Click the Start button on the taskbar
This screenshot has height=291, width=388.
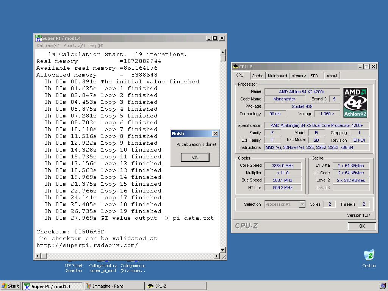pos(10,286)
